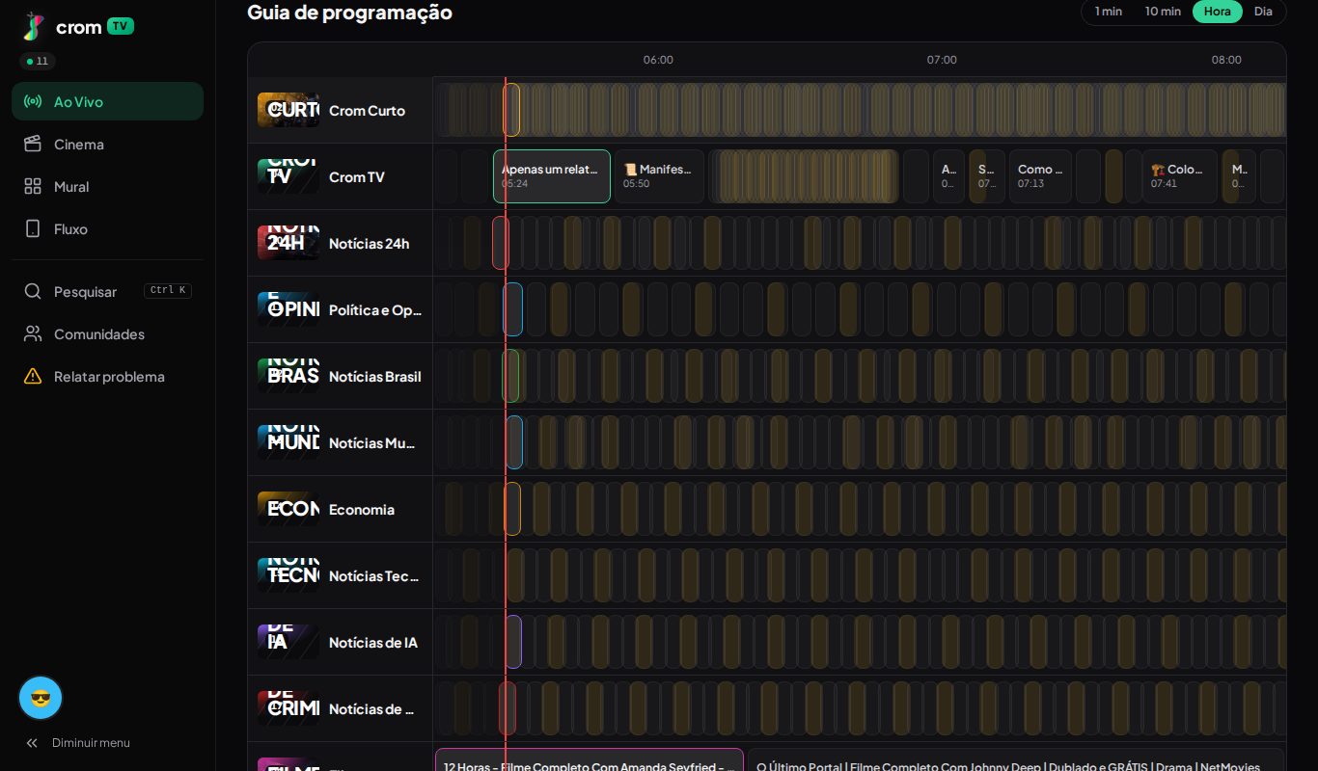
Task: Collapse sidebar with the Diminuir menu chevrons
Action: (x=32, y=742)
